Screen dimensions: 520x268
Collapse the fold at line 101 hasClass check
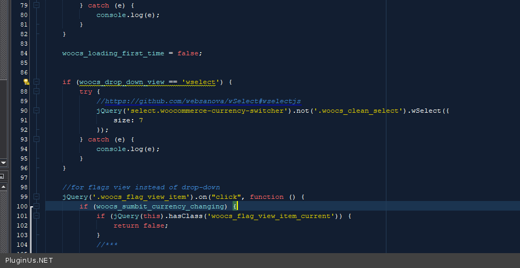tap(36, 216)
